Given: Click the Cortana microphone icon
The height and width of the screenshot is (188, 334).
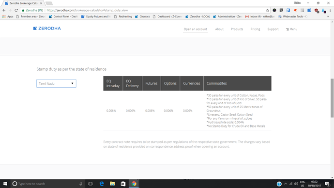Looking at the screenshot, I should 80,184.
